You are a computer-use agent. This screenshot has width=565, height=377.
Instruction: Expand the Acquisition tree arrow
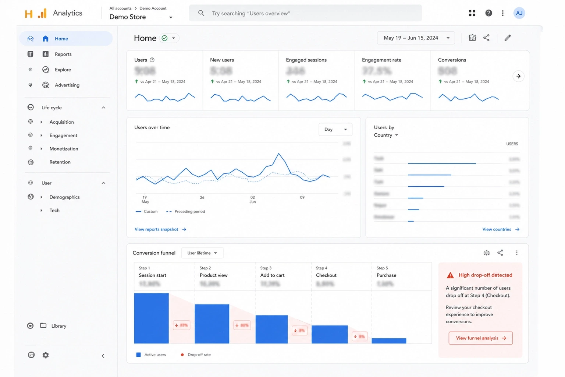pos(41,122)
